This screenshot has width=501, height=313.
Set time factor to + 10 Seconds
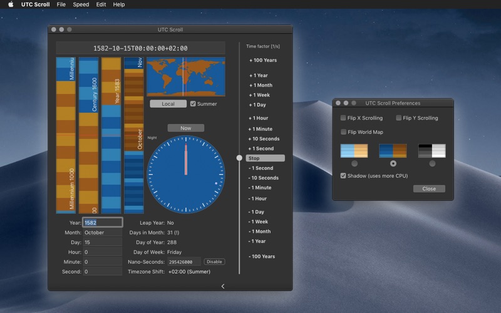[264, 138]
